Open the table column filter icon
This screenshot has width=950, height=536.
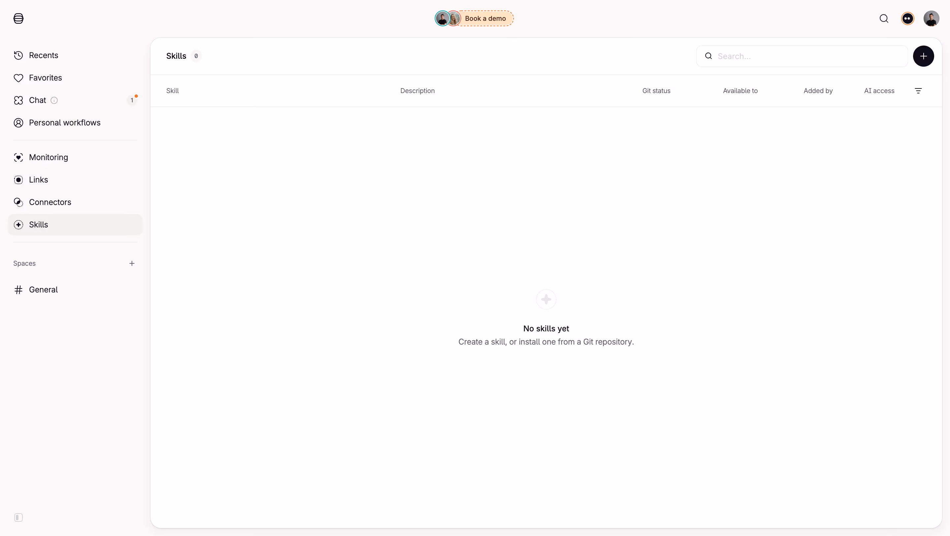click(918, 91)
